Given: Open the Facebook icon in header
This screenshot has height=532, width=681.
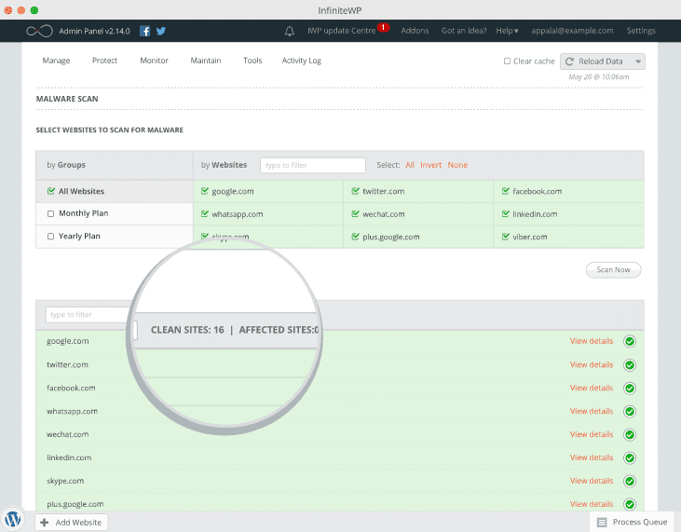Looking at the screenshot, I should pyautogui.click(x=145, y=31).
